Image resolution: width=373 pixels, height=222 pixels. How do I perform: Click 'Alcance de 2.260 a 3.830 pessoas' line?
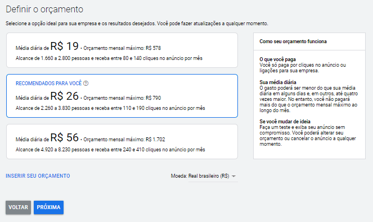pos(110,108)
